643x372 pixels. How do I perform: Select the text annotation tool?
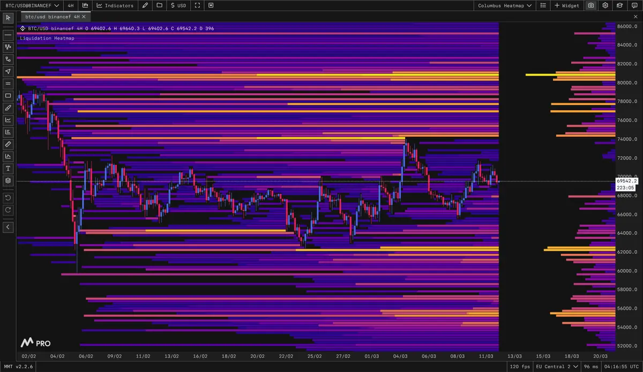8,169
